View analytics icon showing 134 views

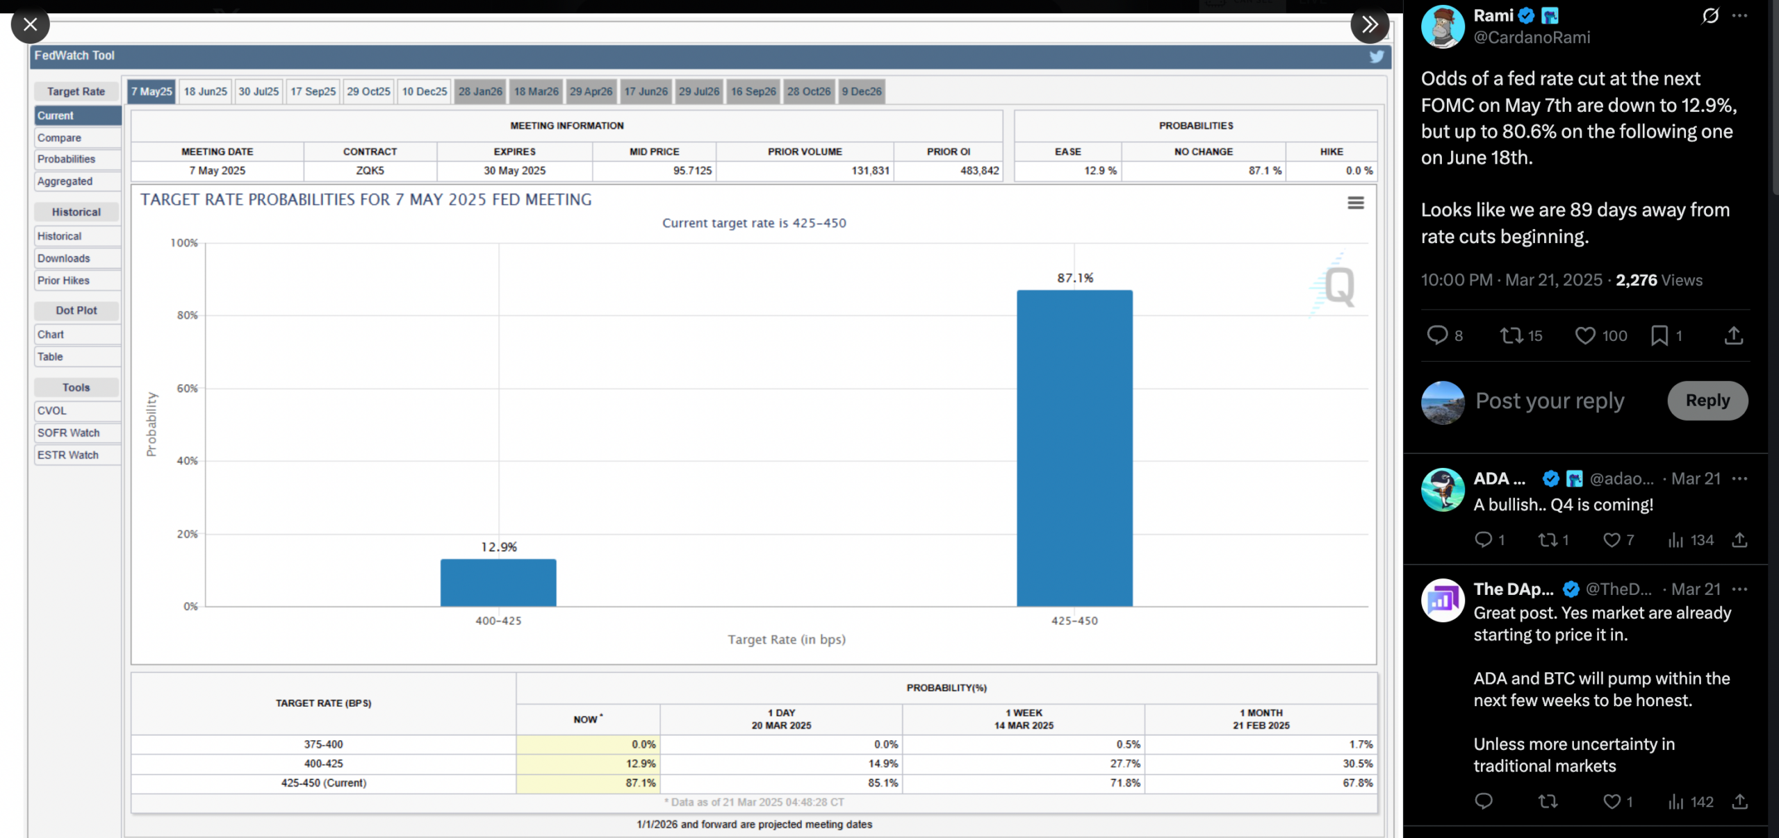tap(1676, 539)
